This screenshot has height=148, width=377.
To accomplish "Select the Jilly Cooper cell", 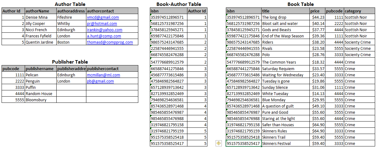I will [40, 24].
